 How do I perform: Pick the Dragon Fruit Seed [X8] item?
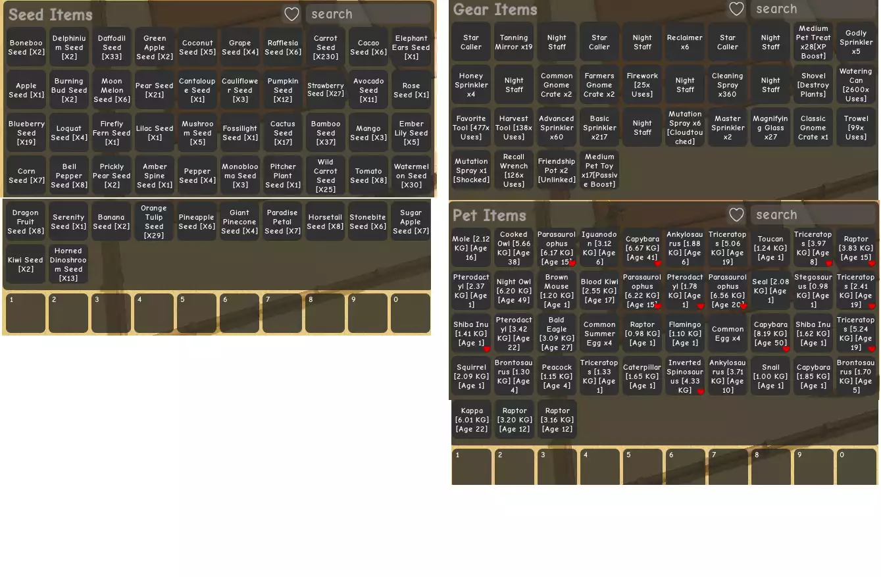point(26,222)
